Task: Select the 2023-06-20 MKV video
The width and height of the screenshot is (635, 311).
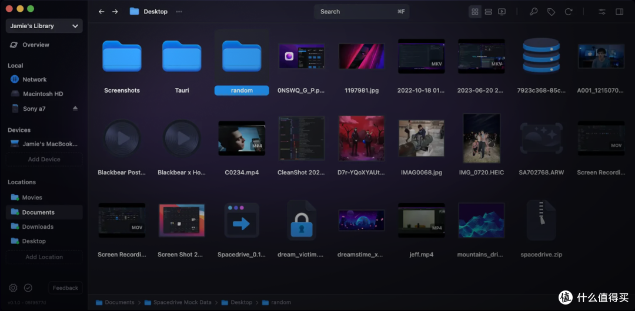Action: [x=482, y=56]
